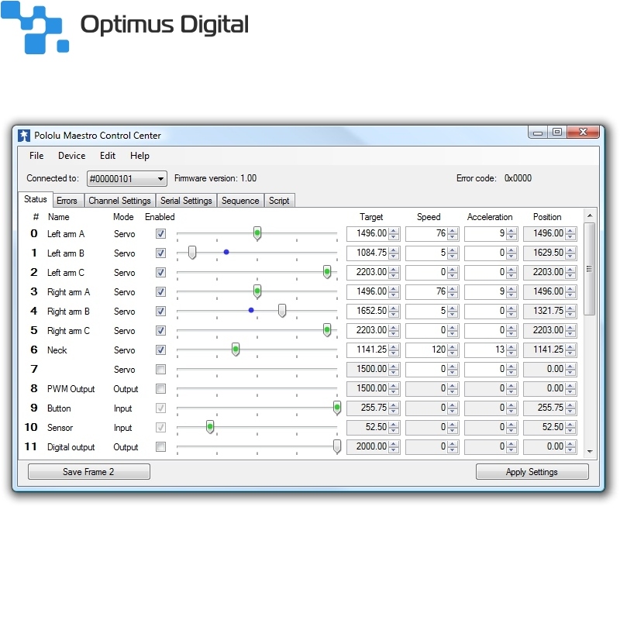
Task: Open the Serial Settings tab
Action: [x=186, y=201]
